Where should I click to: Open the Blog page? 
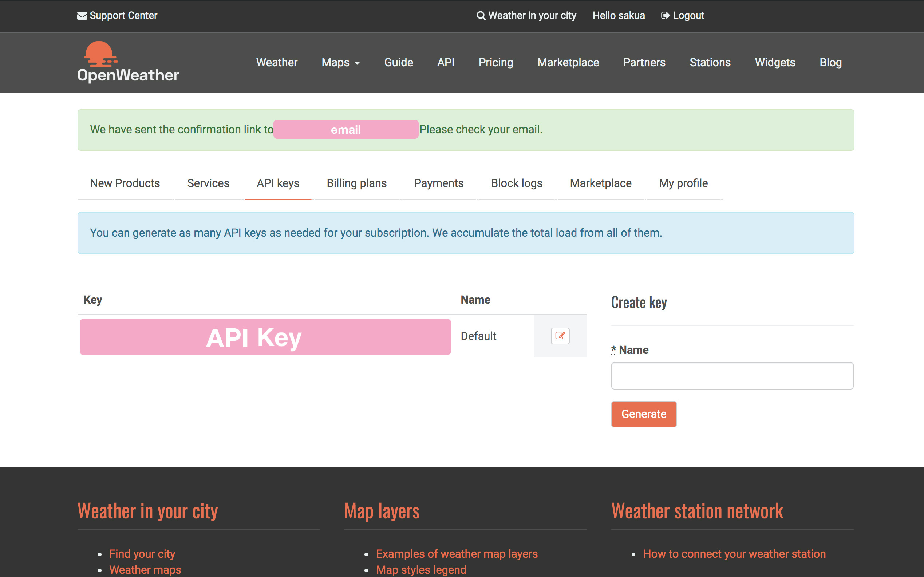(x=830, y=62)
